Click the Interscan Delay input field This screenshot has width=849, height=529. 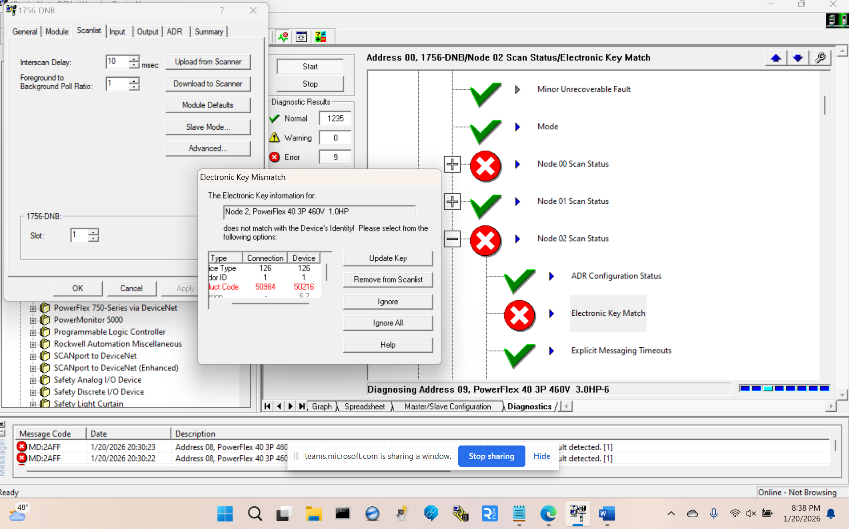point(117,62)
